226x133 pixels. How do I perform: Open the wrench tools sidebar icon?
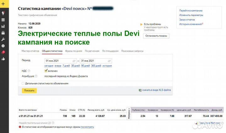[3, 39]
